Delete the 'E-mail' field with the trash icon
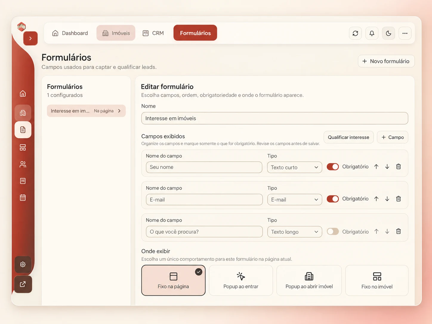The image size is (432, 324). tap(398, 199)
